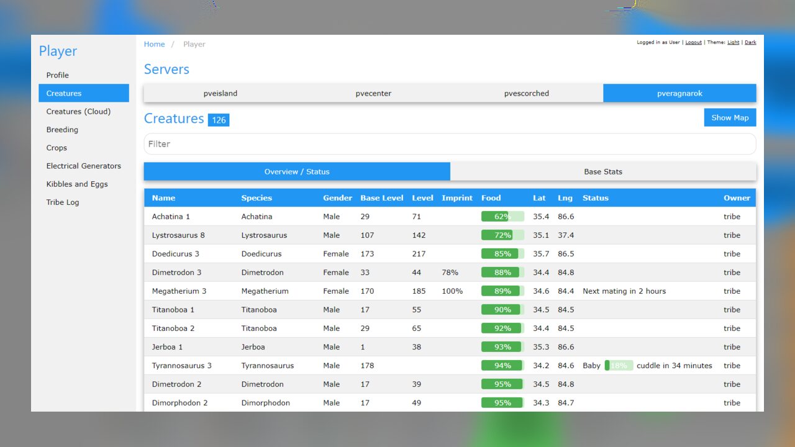Click the name Lystrosaurus 8
Image resolution: width=795 pixels, height=447 pixels.
178,235
